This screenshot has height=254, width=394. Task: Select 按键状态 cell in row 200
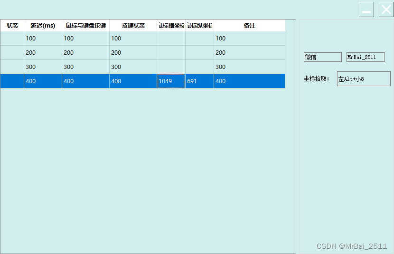tap(133, 53)
